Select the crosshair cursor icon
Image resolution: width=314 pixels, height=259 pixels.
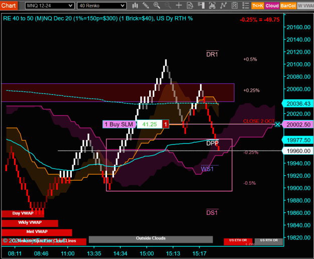(x=179, y=6)
